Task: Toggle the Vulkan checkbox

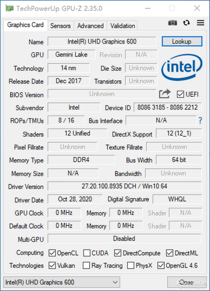Action: (x=52, y=266)
